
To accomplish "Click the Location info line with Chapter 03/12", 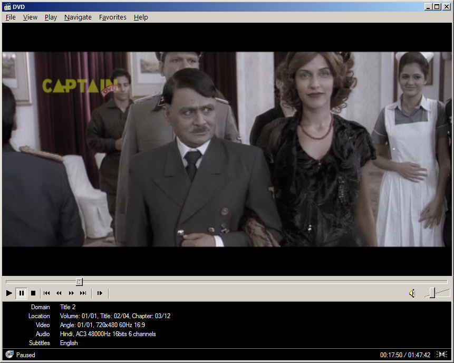I will [x=115, y=316].
